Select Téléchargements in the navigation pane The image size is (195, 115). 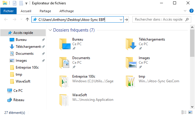(x=28, y=47)
